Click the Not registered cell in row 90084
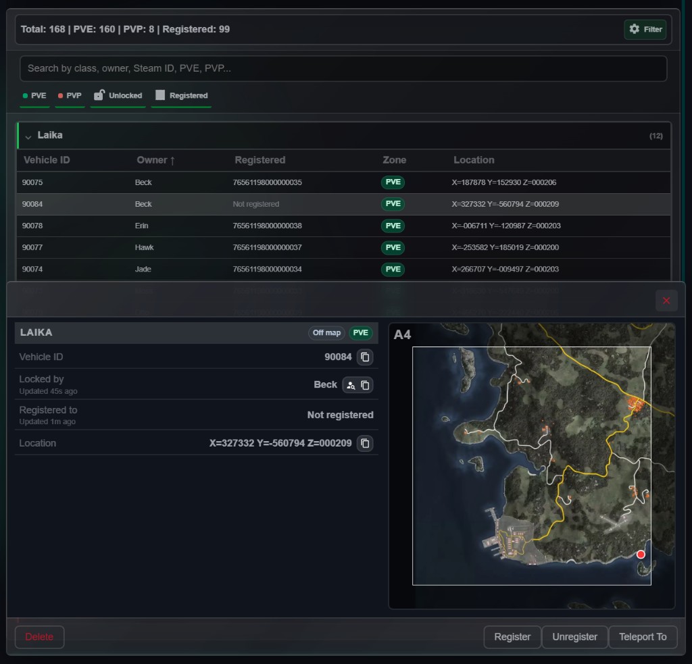This screenshot has width=692, height=664. point(255,204)
